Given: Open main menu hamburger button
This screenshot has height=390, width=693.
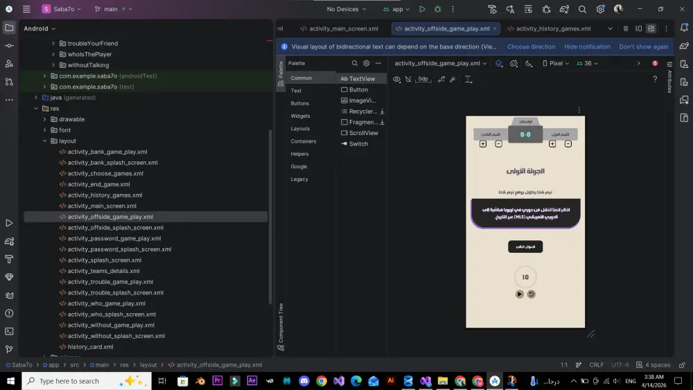Looking at the screenshot, I should click(26, 9).
